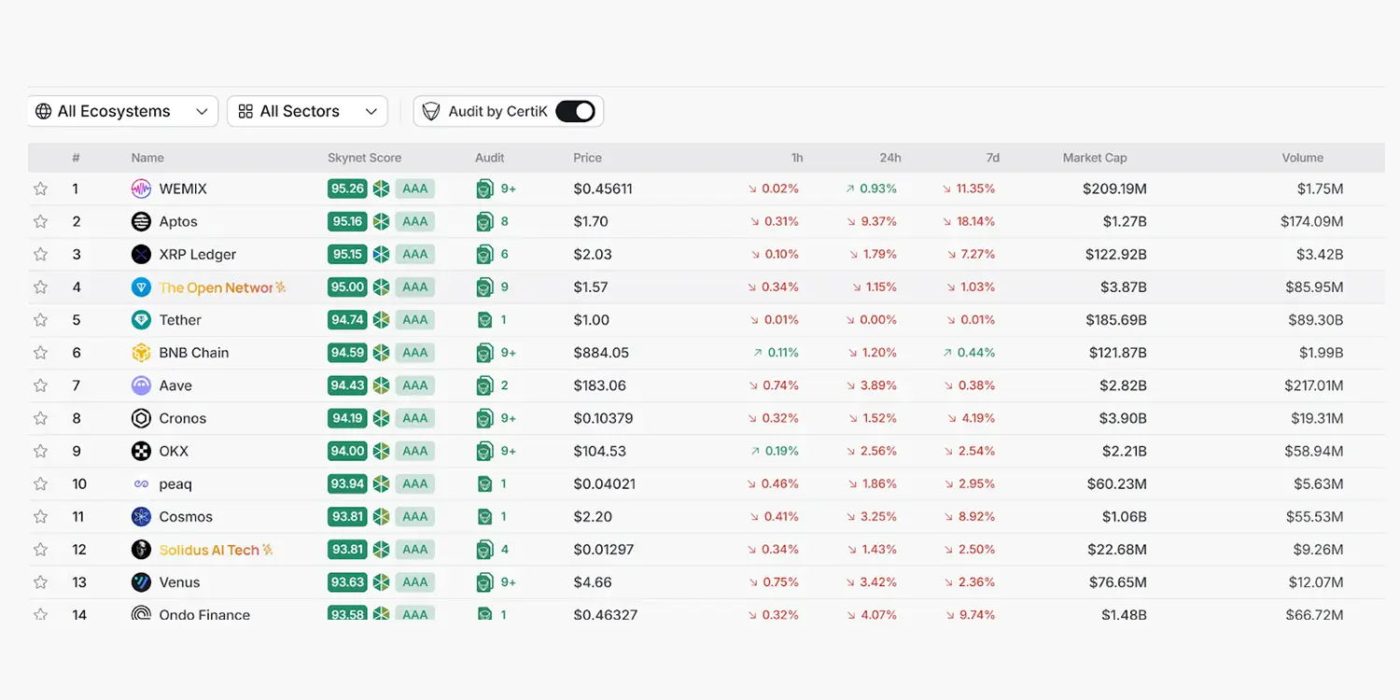Click the Aptos logo icon
Image resolution: width=1400 pixels, height=700 pixels.
[141, 221]
